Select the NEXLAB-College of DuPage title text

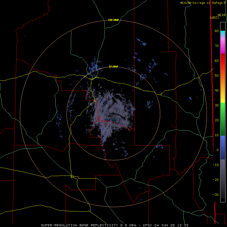pyautogui.click(x=201, y=3)
